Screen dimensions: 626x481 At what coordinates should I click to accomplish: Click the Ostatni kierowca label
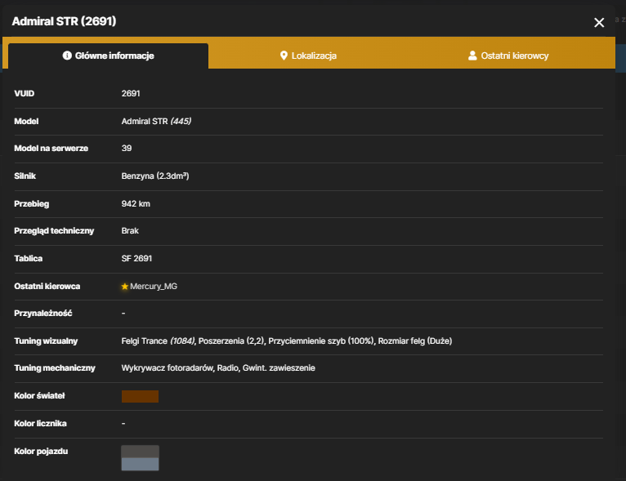click(47, 287)
